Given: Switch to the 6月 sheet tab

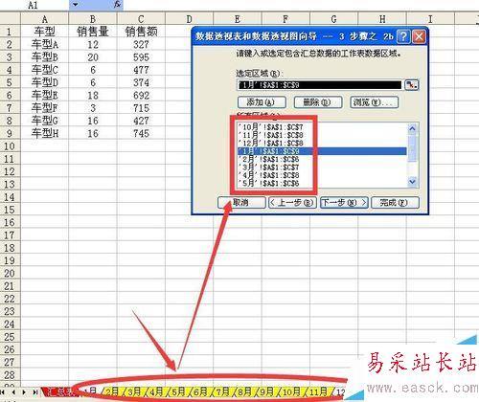Looking at the screenshot, I should pyautogui.click(x=200, y=391).
